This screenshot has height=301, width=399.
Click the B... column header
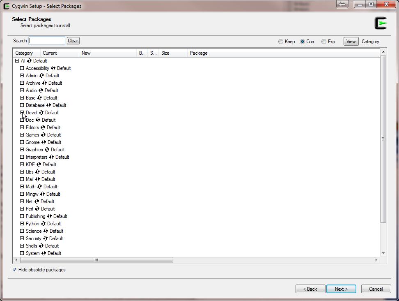tap(142, 53)
